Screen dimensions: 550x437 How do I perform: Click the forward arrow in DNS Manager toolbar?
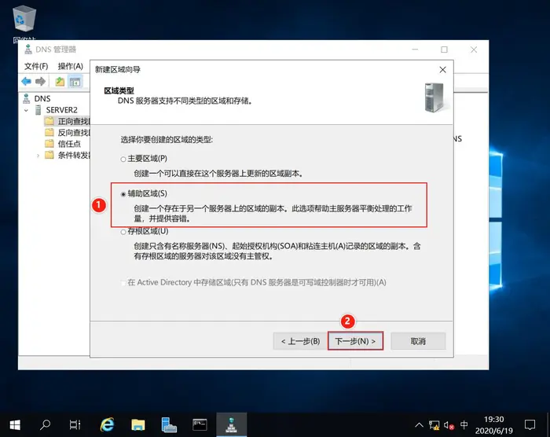click(x=41, y=82)
